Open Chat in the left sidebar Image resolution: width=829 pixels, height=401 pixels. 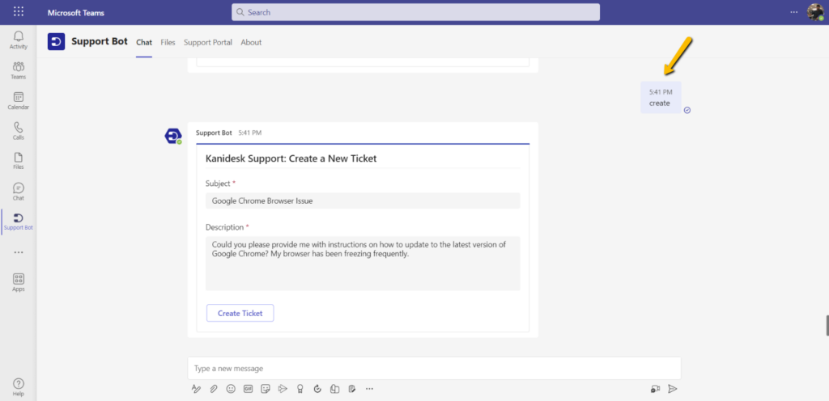pyautogui.click(x=19, y=192)
